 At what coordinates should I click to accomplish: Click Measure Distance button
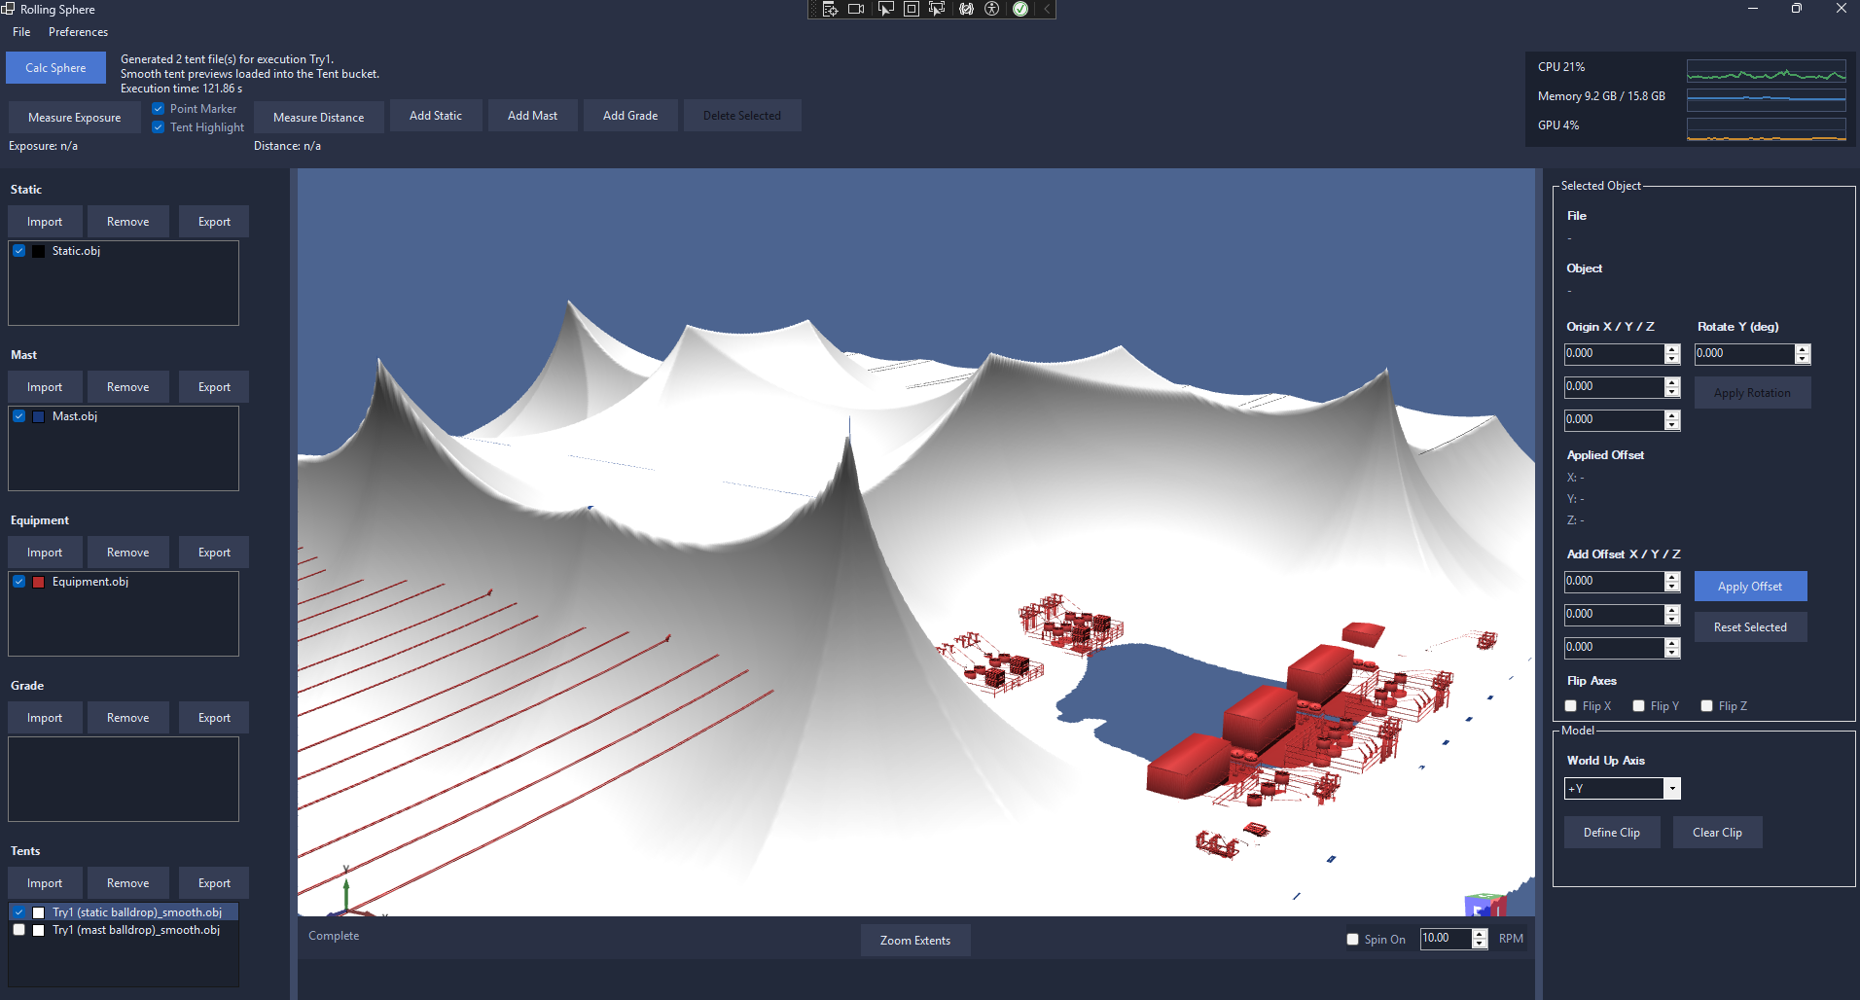click(319, 118)
